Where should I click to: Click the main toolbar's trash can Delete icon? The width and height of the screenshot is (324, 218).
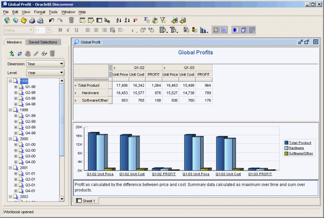coord(71,20)
